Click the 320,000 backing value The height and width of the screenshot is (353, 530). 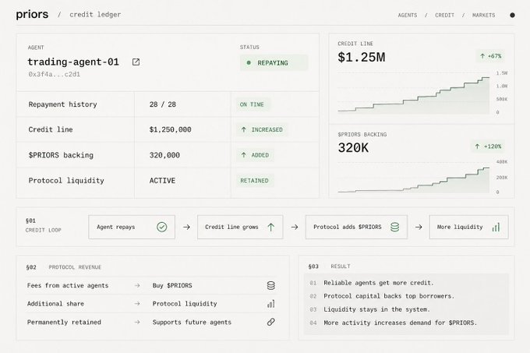[164, 155]
